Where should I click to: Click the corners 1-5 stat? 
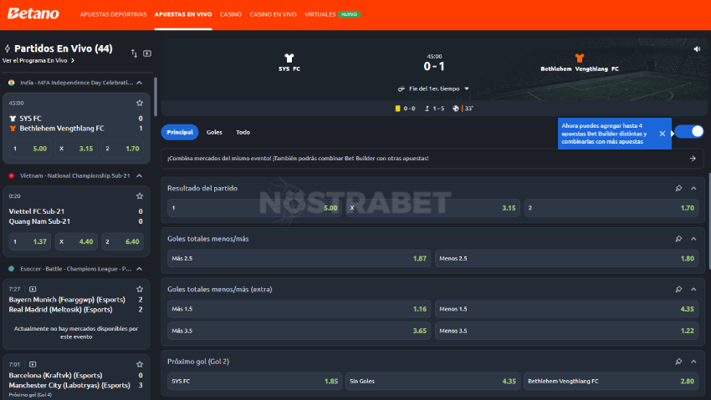point(434,109)
